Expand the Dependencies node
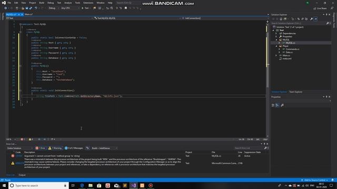 click(x=276, y=34)
